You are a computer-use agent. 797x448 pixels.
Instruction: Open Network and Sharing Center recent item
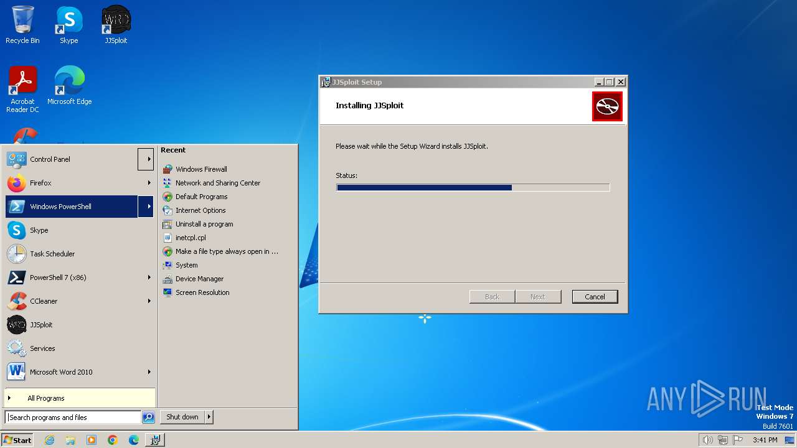211,183
